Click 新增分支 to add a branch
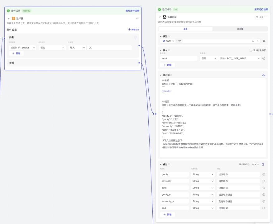Screen dimensions: 273x224 coord(134,30)
